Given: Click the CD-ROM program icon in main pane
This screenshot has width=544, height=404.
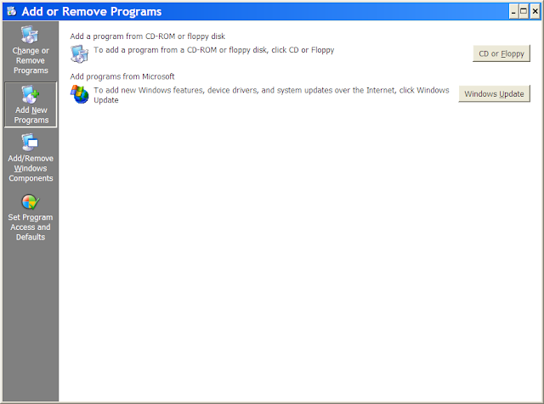Looking at the screenshot, I should 79,54.
